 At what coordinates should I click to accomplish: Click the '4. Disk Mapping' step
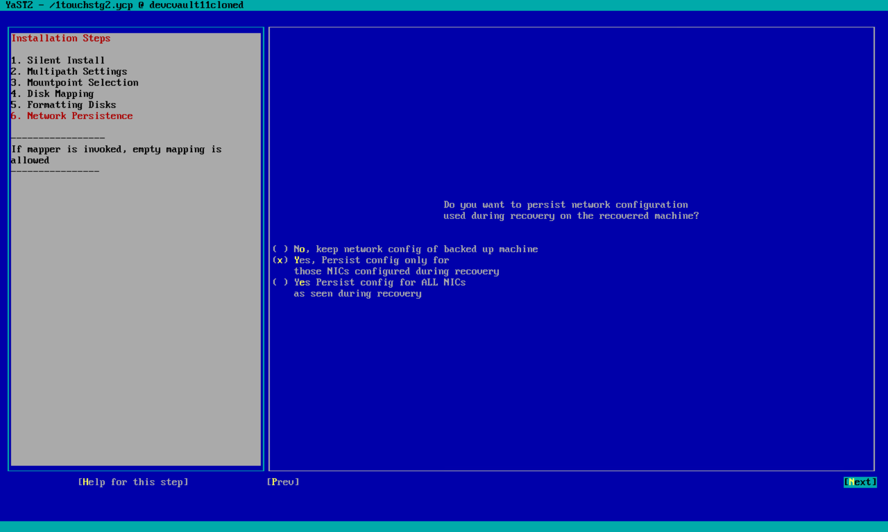click(52, 94)
